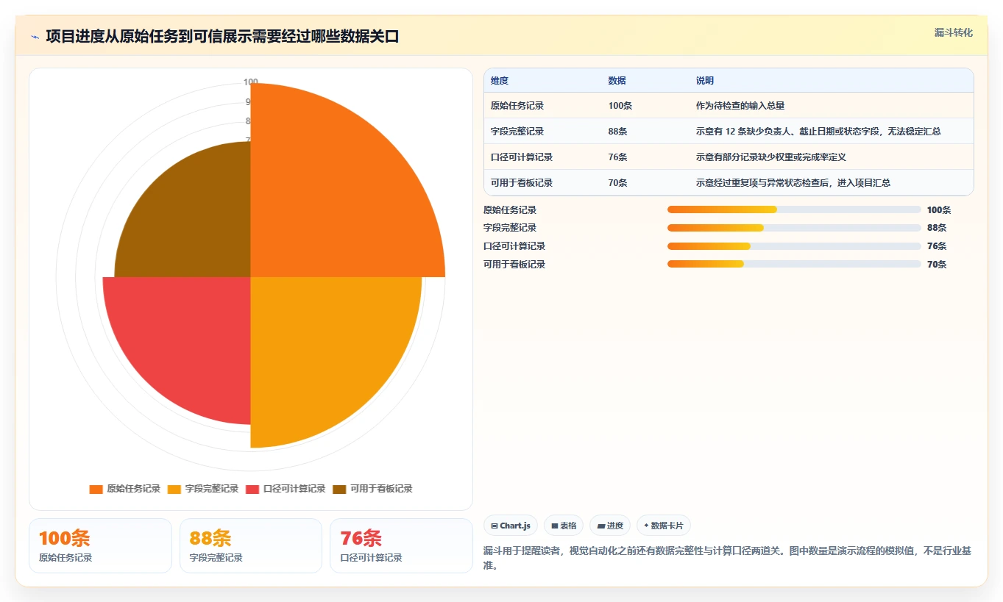The height and width of the screenshot is (602, 1003).
Task: Click the description 示意有部分记录缺少权重或完成率定义
Action: tap(771, 157)
